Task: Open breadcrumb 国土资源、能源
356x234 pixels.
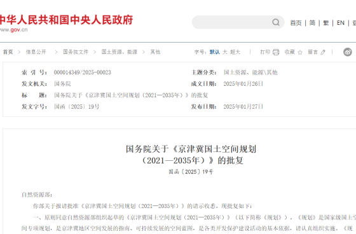Action: point(120,52)
